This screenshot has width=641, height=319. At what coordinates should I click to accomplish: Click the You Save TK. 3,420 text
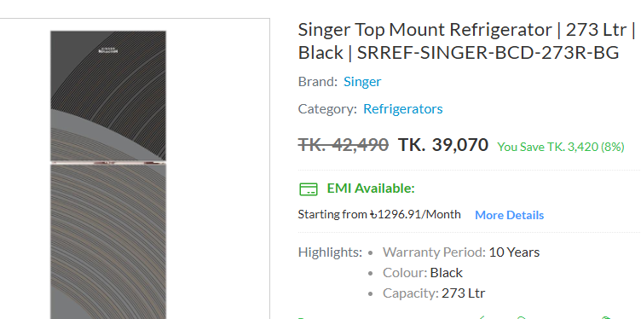561,147
